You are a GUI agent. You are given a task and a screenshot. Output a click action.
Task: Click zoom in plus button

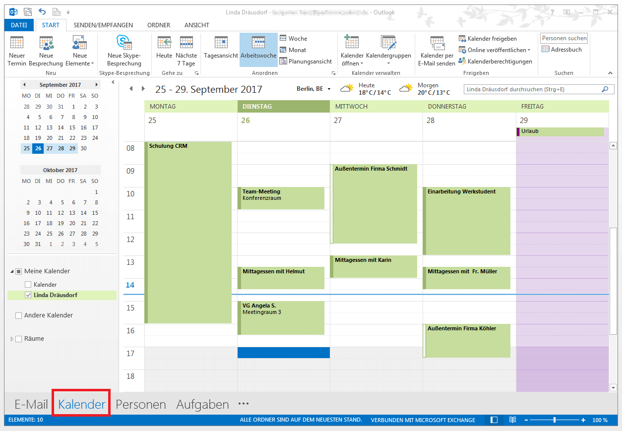click(583, 420)
